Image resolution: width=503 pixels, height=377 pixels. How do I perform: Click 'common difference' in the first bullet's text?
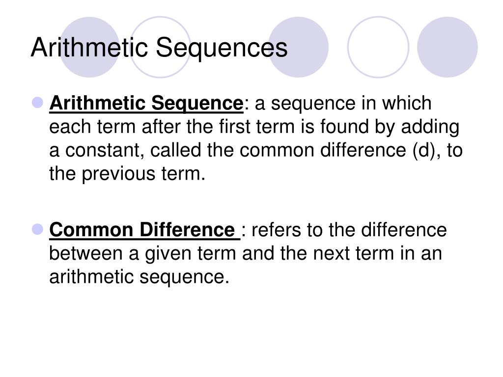[x=323, y=150]
